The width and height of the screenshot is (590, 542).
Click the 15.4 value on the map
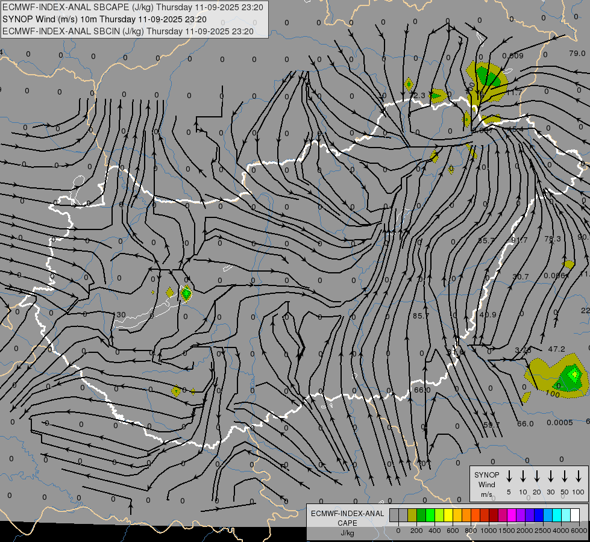tap(515, 129)
